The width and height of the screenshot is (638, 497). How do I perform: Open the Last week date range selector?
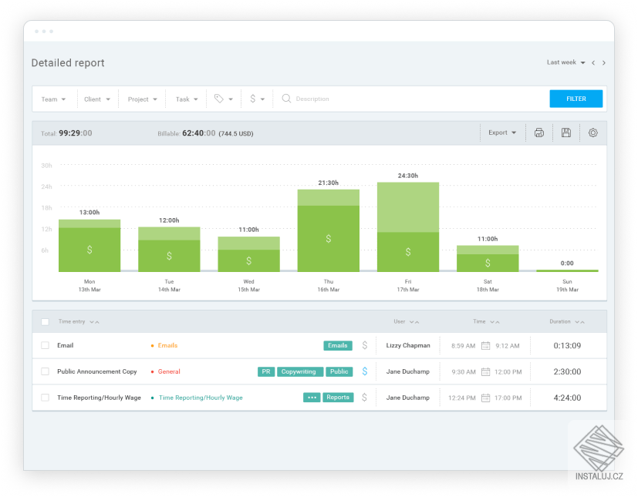(565, 62)
